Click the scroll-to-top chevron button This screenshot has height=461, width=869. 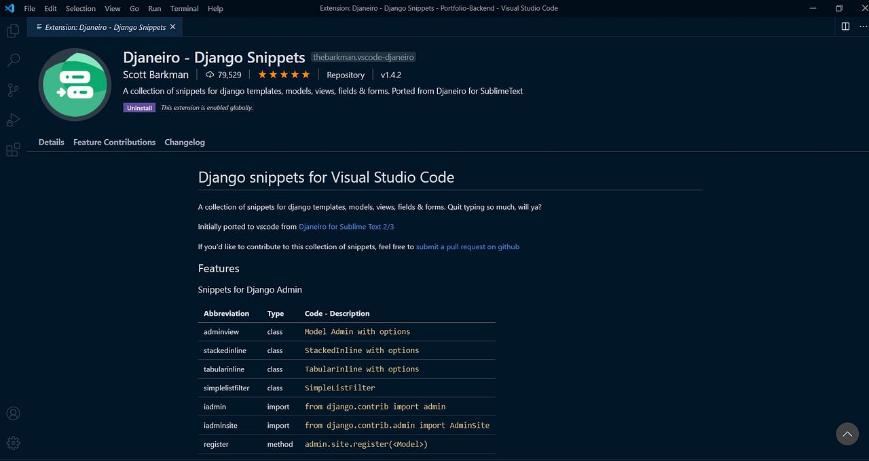tap(847, 434)
